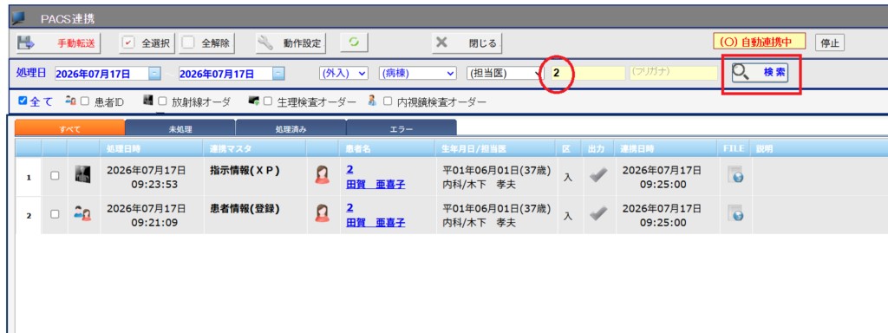Click the end date field 2026年07月17日
This screenshot has width=888, height=333.
[225, 74]
